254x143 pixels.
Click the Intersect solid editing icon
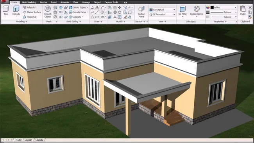(61, 17)
